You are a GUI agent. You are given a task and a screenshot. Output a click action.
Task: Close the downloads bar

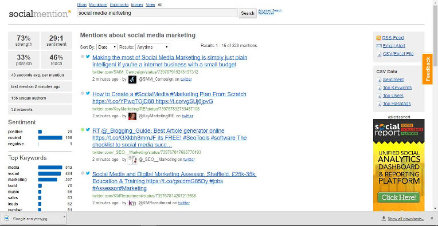point(432,219)
